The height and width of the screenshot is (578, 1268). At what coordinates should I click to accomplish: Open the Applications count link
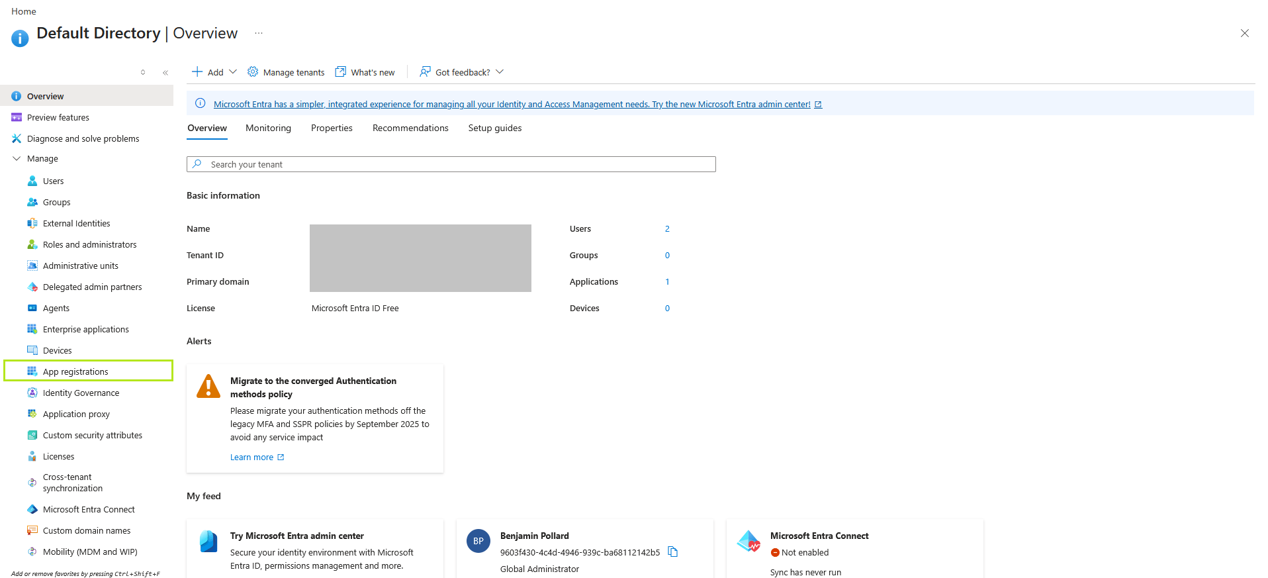click(667, 281)
